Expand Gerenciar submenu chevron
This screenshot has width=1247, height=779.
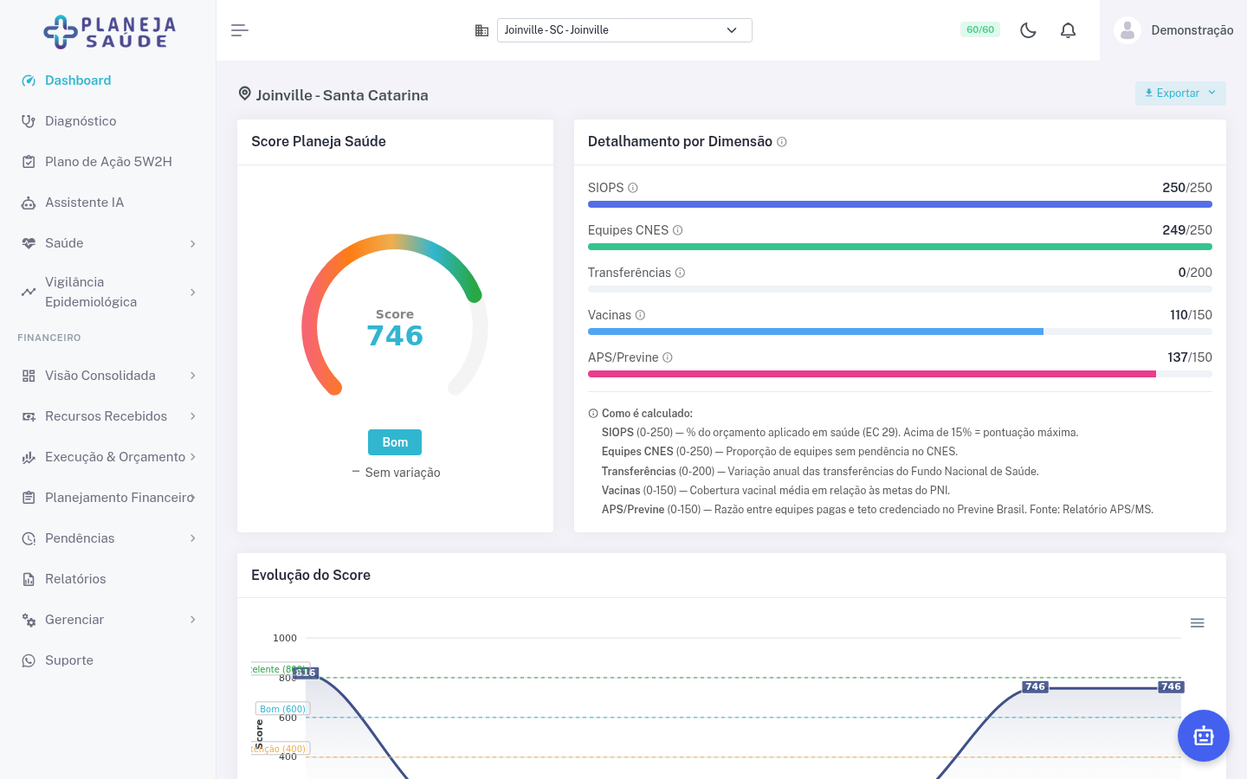[x=192, y=620]
